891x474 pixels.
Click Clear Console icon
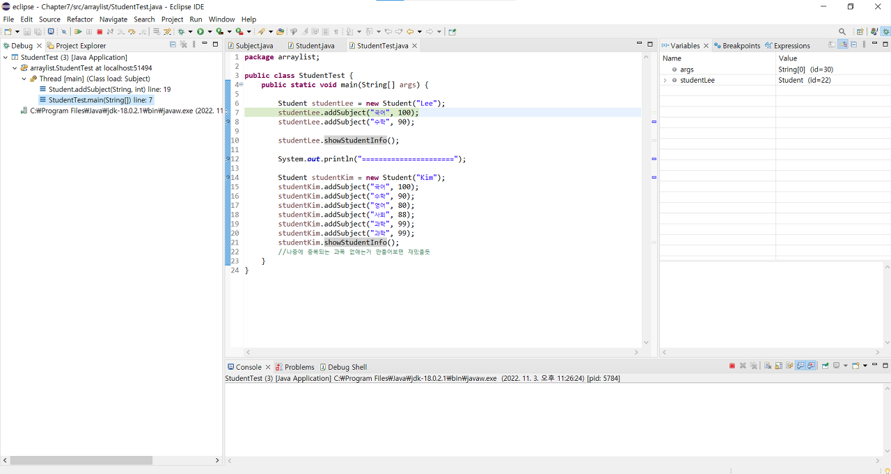point(767,366)
